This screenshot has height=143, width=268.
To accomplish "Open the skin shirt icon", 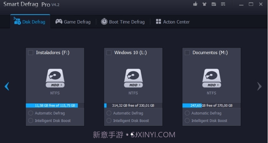I will point(204,4).
